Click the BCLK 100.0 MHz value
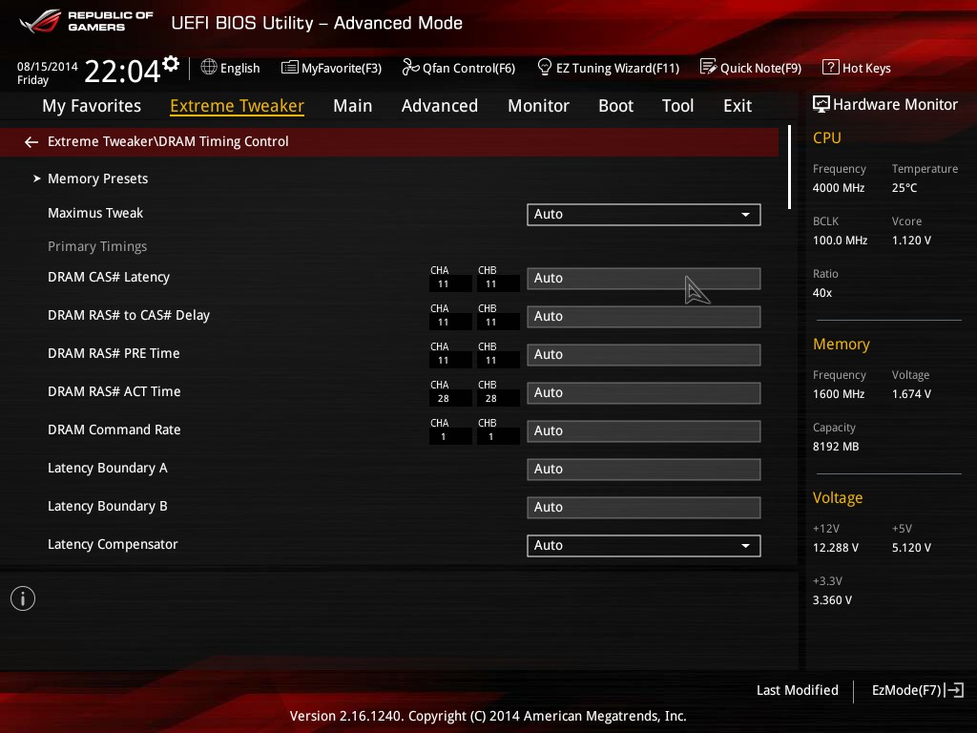The image size is (977, 733). coord(840,241)
